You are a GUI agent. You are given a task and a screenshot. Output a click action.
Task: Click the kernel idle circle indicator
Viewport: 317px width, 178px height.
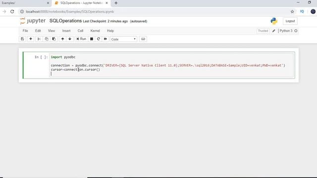pos(296,31)
